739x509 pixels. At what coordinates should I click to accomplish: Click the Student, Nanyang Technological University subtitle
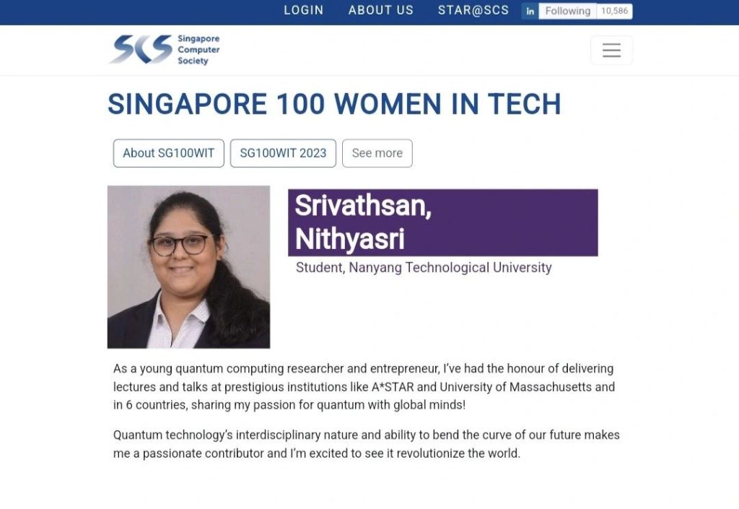point(424,268)
